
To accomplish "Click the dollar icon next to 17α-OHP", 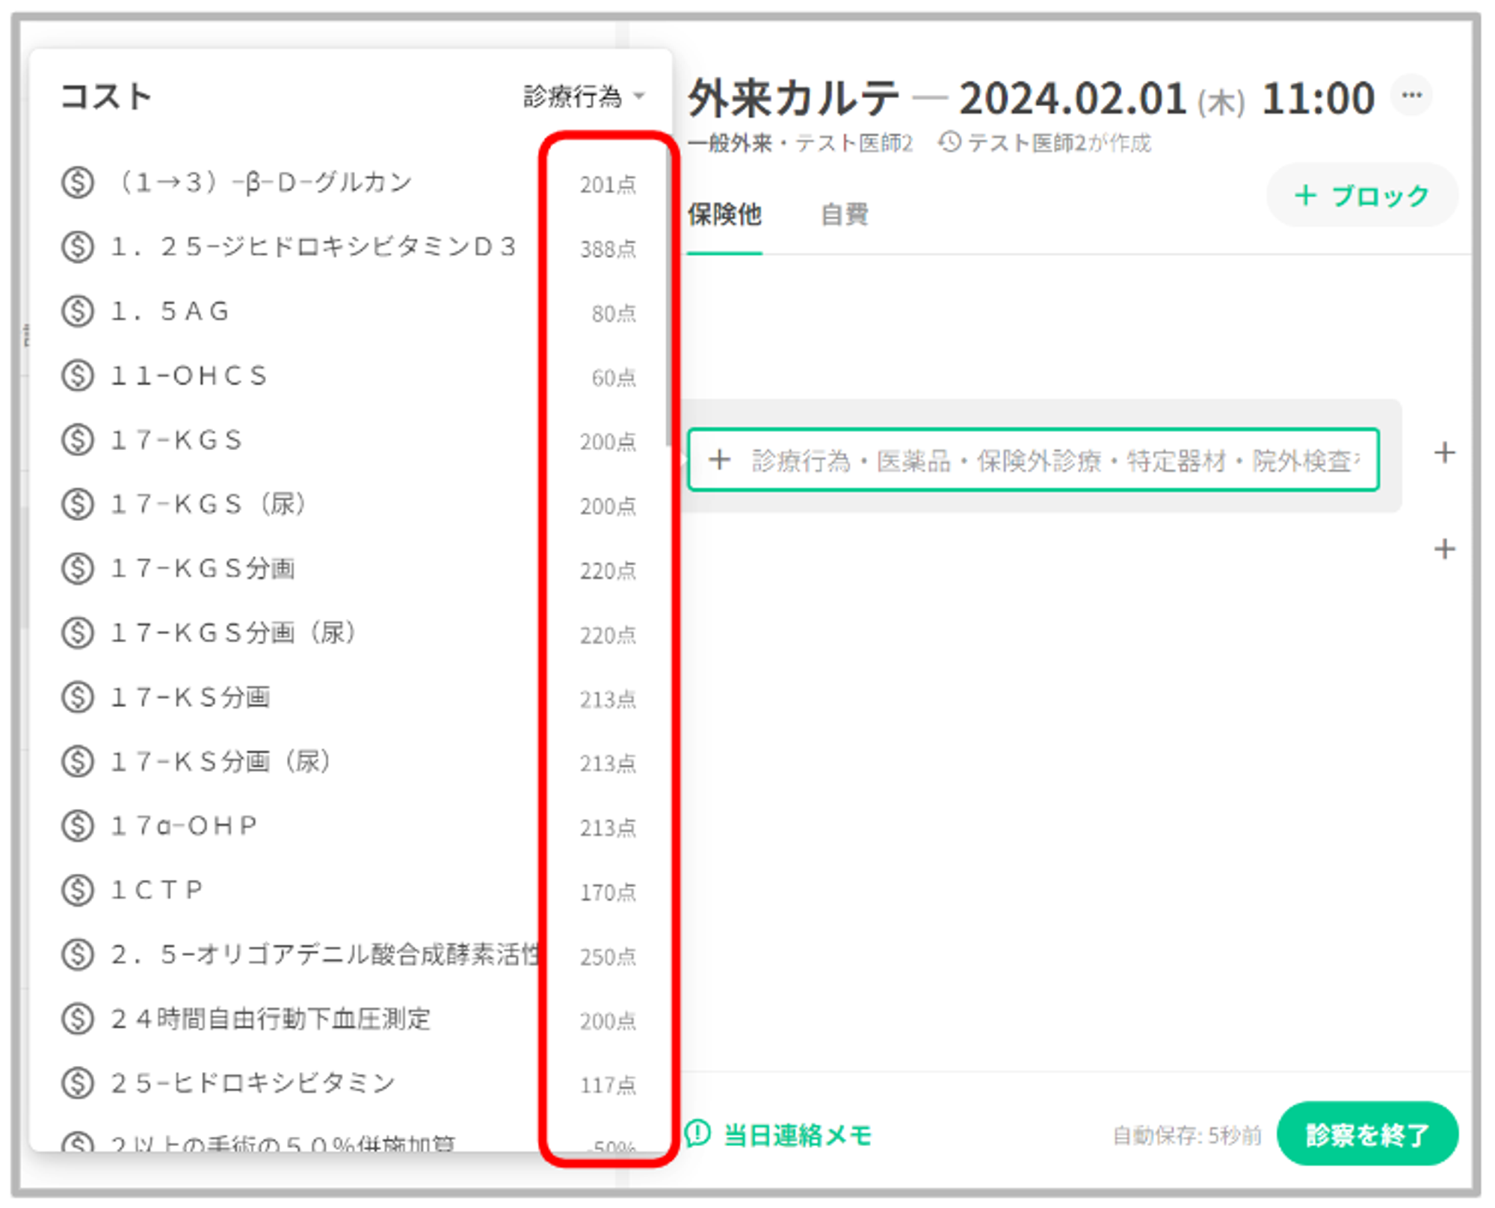I will tap(78, 826).
